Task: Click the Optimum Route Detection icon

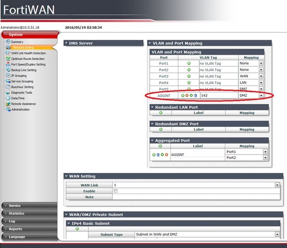Action: point(8,59)
